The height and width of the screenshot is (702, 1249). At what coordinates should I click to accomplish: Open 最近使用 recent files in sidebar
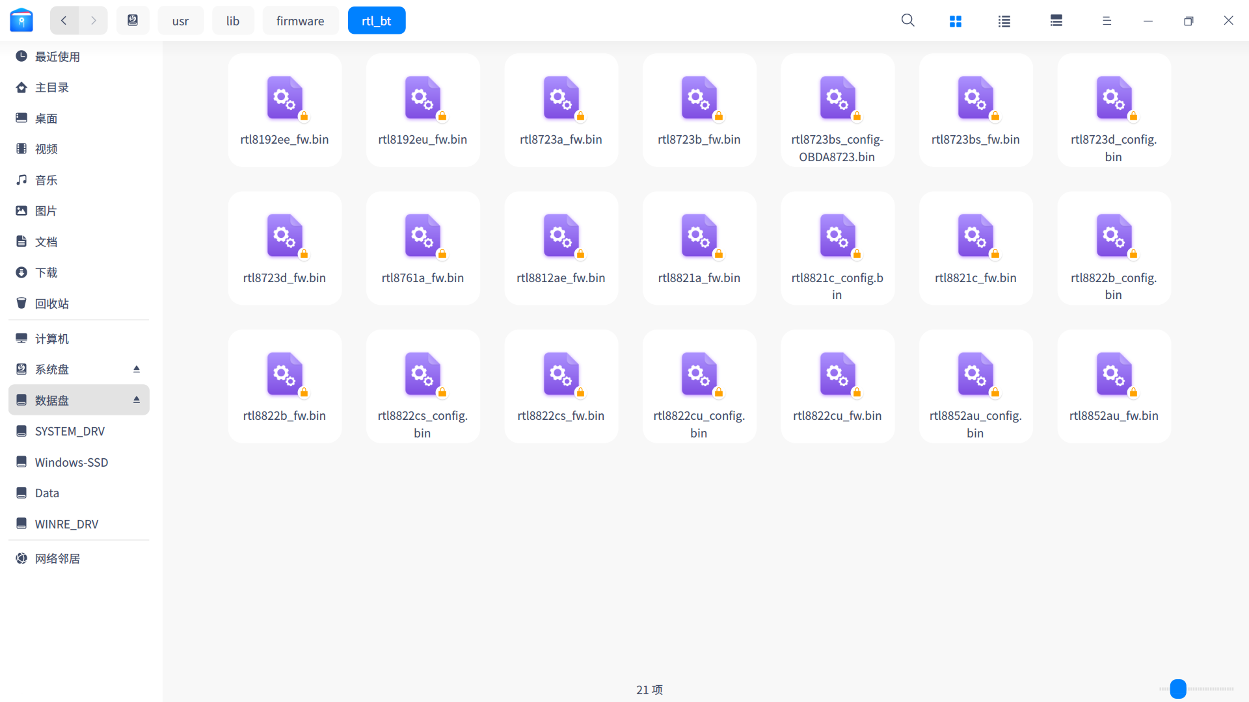click(x=57, y=57)
